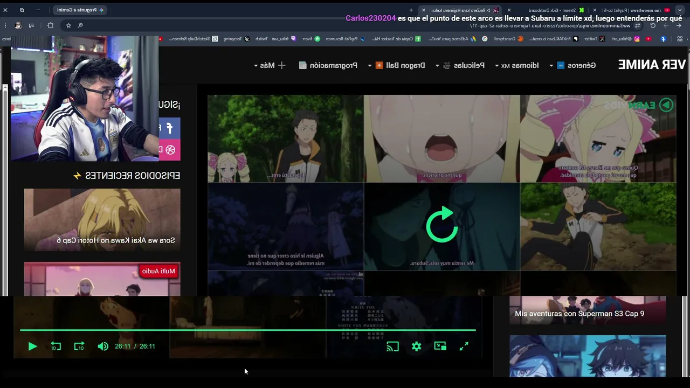Skip forward 10 seconds in the player

coord(79,347)
